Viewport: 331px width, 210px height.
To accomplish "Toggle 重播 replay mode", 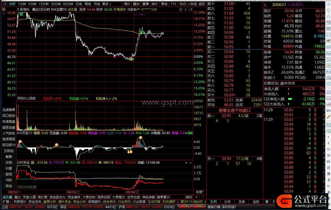I will point(146,4).
